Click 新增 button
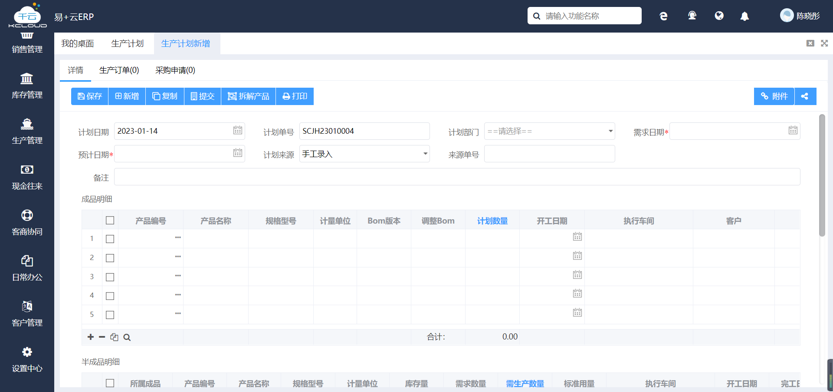This screenshot has width=833, height=392. (127, 96)
